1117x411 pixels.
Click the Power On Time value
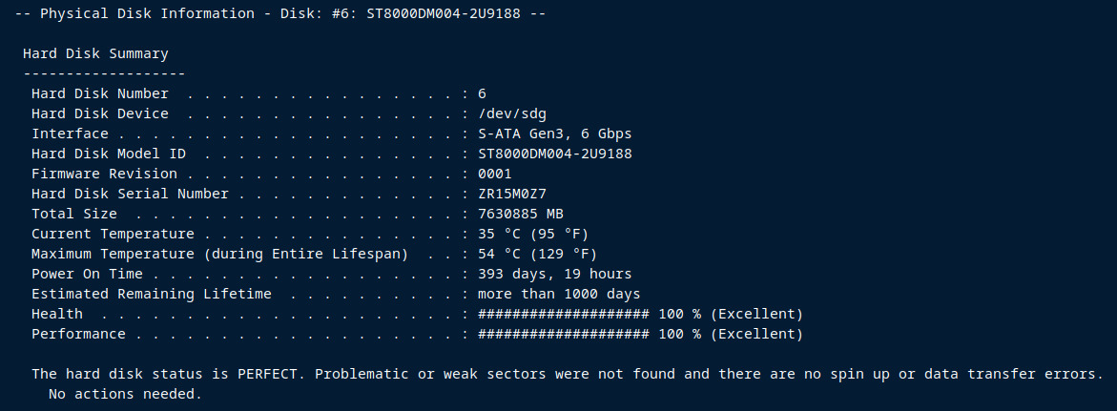[x=554, y=274]
